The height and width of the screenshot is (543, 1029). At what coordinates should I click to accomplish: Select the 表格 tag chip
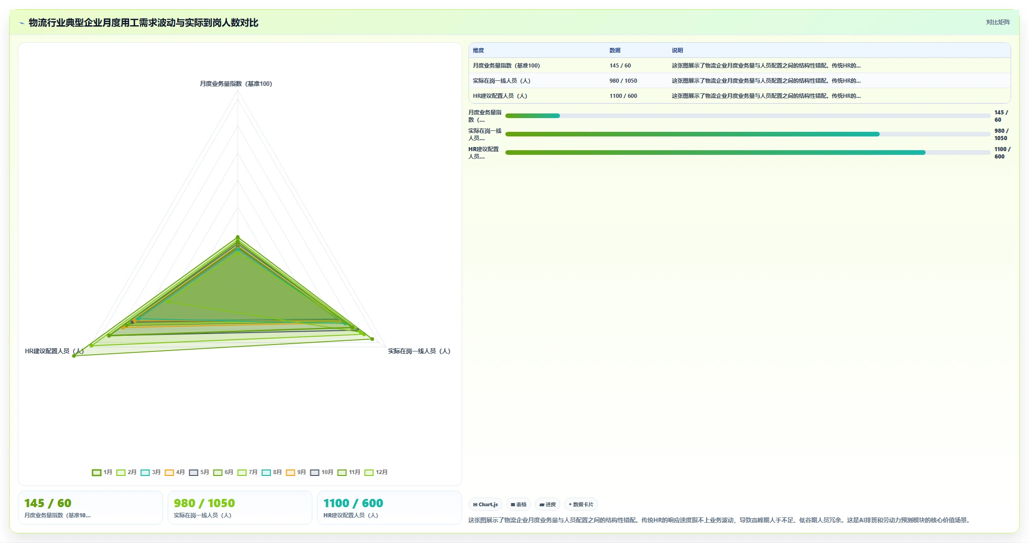pos(519,504)
